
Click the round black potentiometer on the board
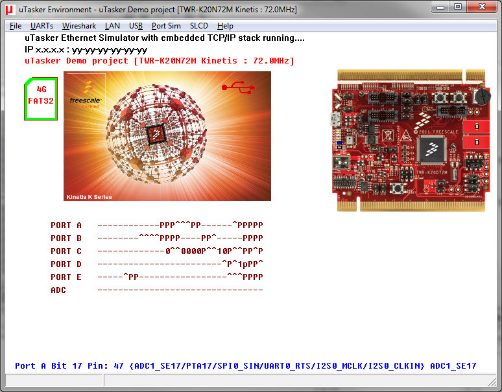(x=482, y=96)
